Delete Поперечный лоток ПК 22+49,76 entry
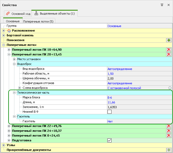Image resolution: width=173 pixels, height=153 pixels. (x=168, y=126)
